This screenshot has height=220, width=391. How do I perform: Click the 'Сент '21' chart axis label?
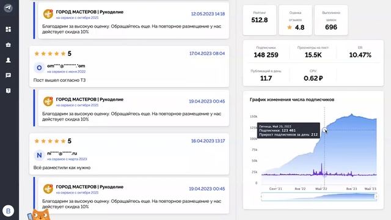click(276, 189)
